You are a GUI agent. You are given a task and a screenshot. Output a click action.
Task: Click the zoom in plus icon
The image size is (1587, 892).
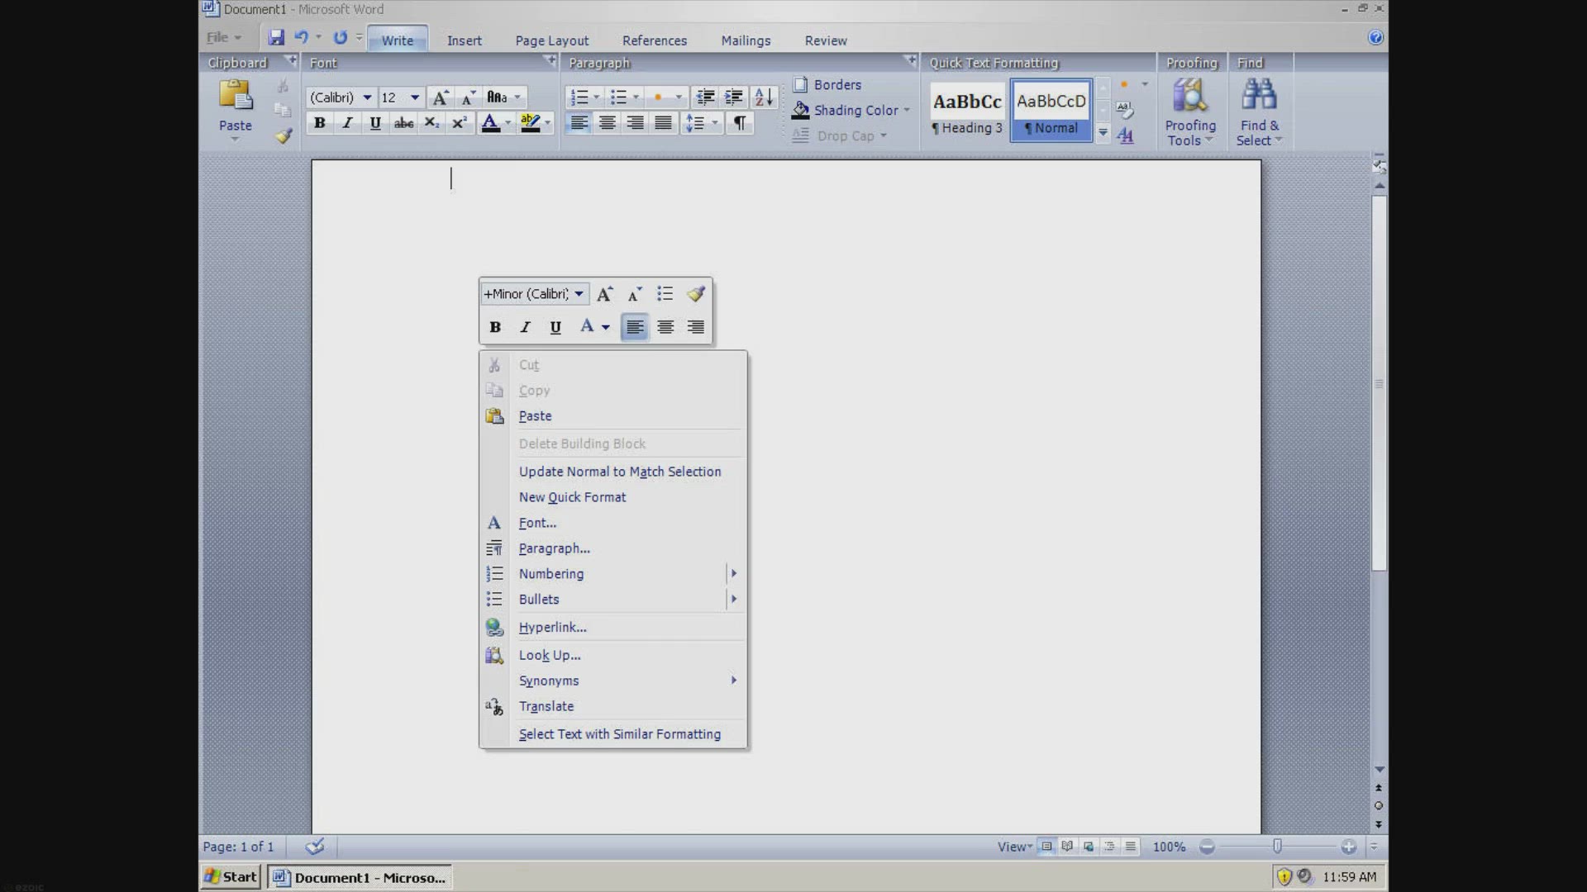[x=1349, y=847]
